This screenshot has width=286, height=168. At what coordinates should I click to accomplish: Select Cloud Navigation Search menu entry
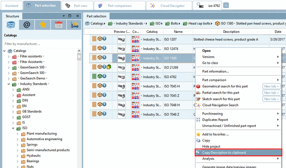pyautogui.click(x=220, y=105)
